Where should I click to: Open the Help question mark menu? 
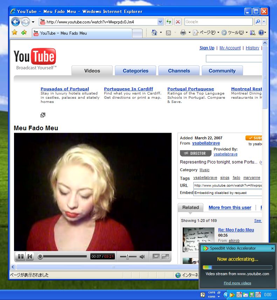click(x=262, y=33)
